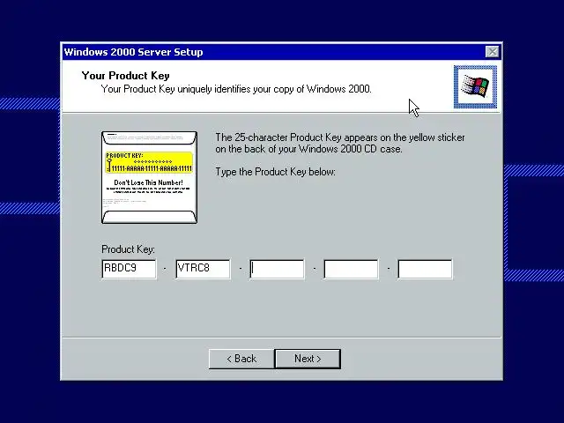Click the sentence about uniquely identifying Windows 2000
This screenshot has height=423, width=564.
tap(236, 89)
